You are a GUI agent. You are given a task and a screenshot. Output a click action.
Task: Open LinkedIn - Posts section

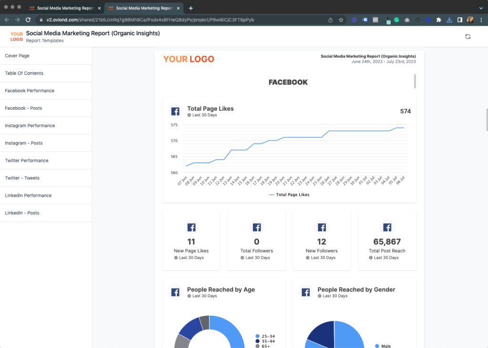46,213
